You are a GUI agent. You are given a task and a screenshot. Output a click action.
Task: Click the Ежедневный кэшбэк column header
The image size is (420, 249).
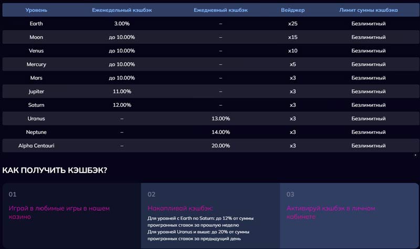point(220,10)
